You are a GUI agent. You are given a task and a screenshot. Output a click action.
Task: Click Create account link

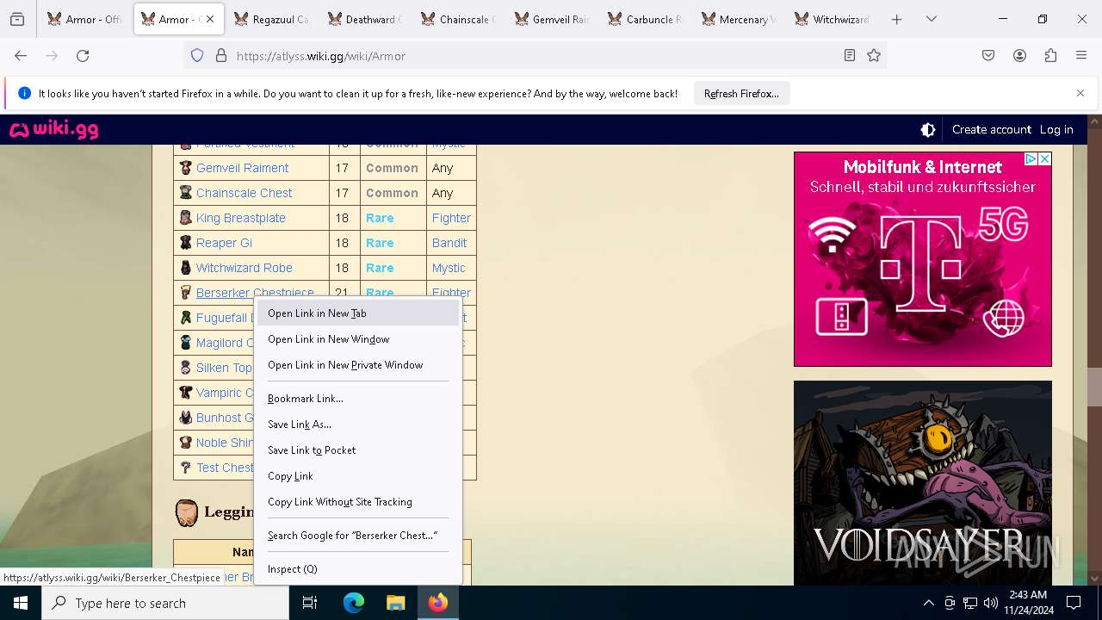coord(992,130)
